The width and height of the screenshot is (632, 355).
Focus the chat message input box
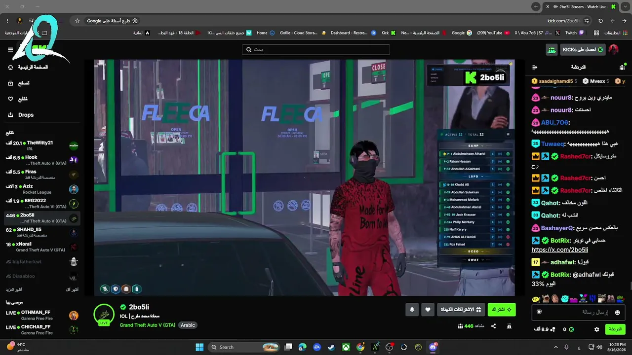point(578,312)
